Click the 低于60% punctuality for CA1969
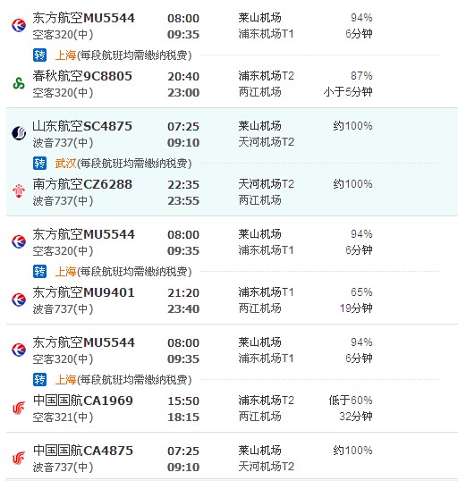458x481 pixels. tap(351, 401)
